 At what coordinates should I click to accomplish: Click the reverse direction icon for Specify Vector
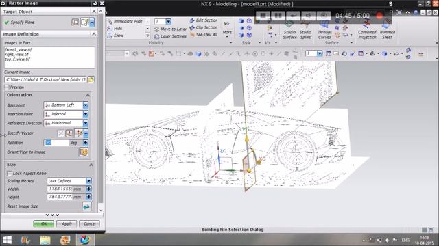(x=61, y=133)
